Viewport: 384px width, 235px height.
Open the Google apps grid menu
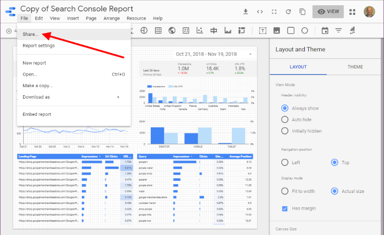pyautogui.click(x=352, y=11)
